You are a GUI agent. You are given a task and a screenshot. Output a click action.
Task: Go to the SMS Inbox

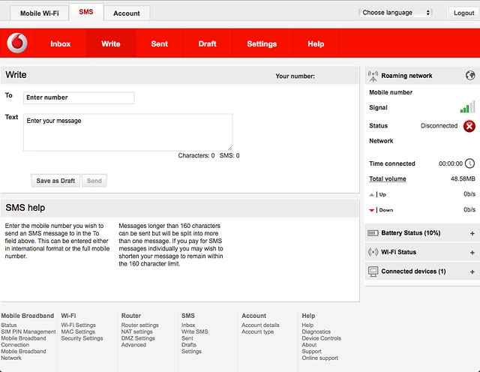(61, 44)
